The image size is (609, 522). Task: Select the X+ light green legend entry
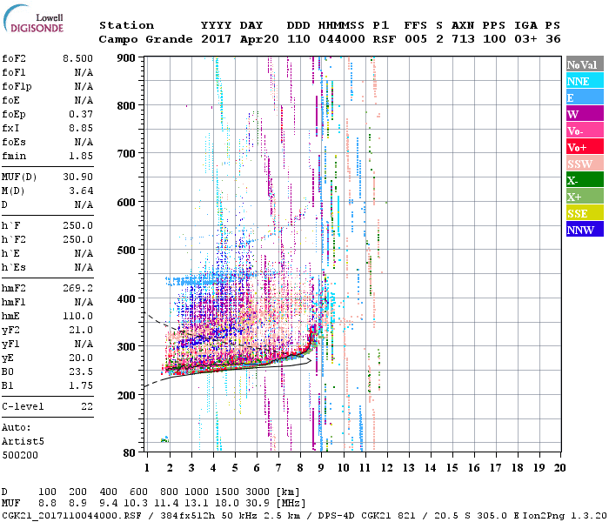tap(585, 197)
